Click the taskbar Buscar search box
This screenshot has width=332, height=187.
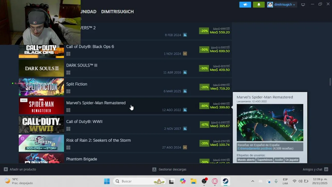click(140, 181)
